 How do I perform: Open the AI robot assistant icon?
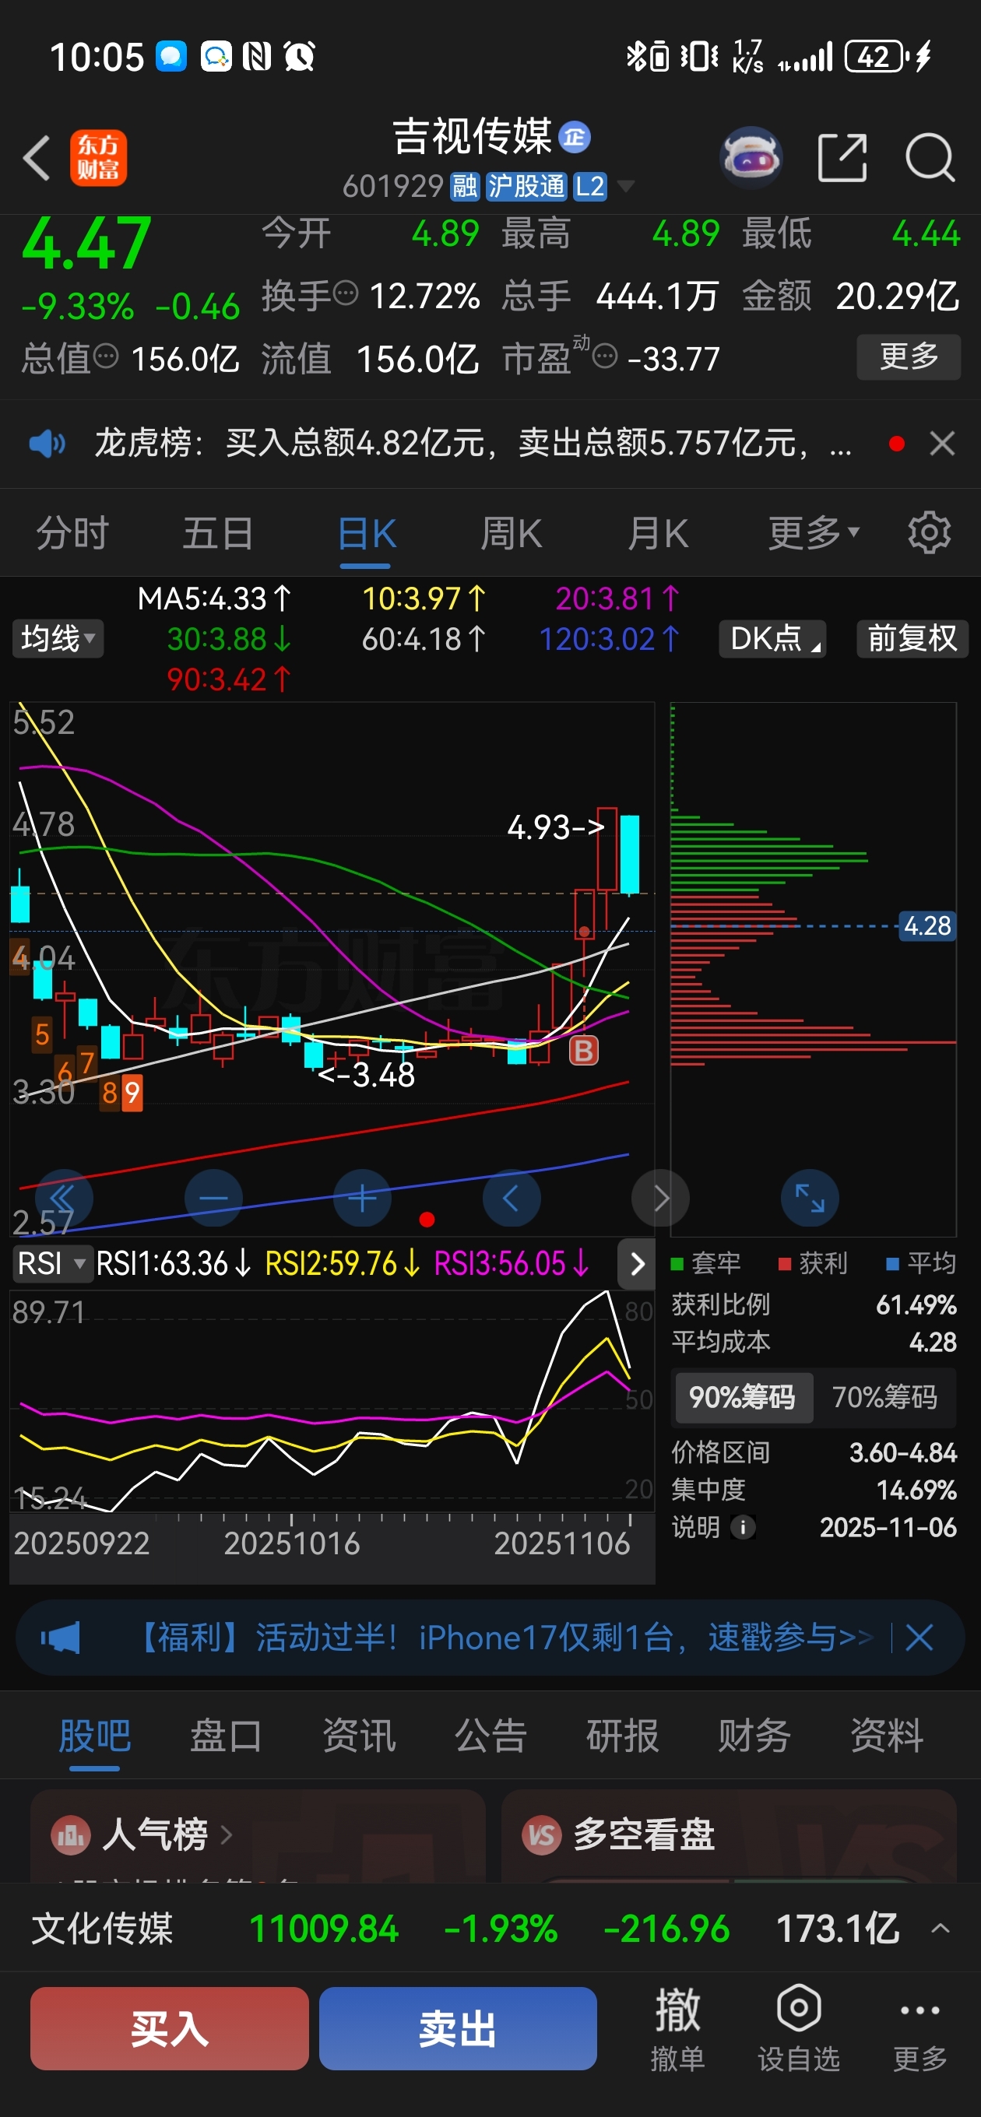pos(750,156)
